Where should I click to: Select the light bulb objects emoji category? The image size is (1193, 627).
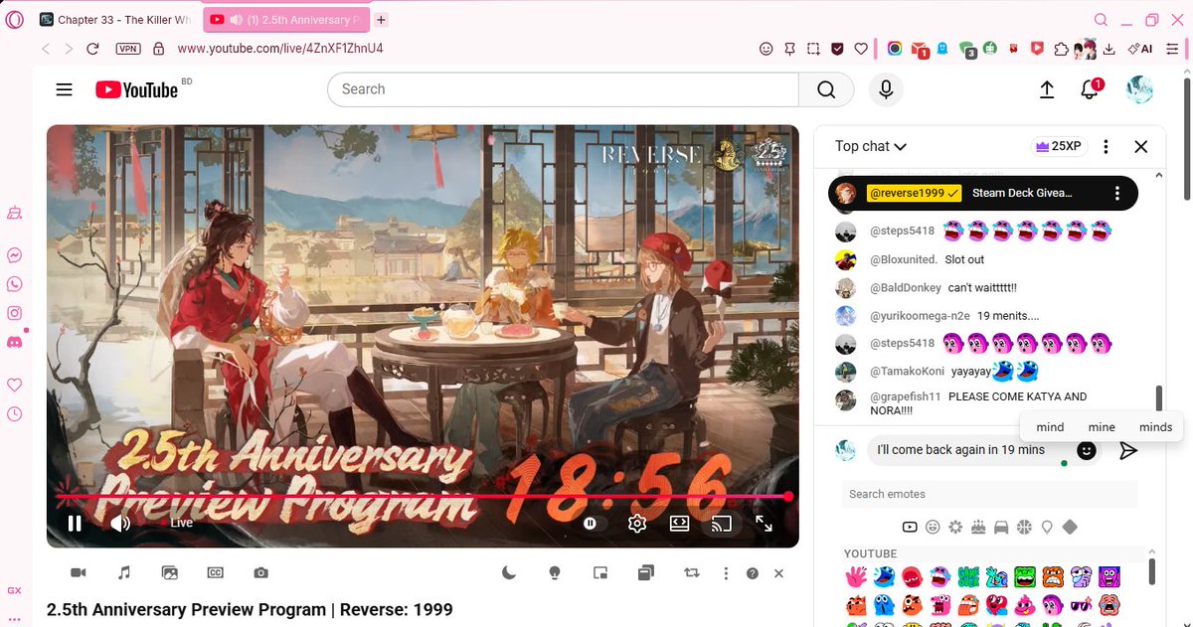1047,527
